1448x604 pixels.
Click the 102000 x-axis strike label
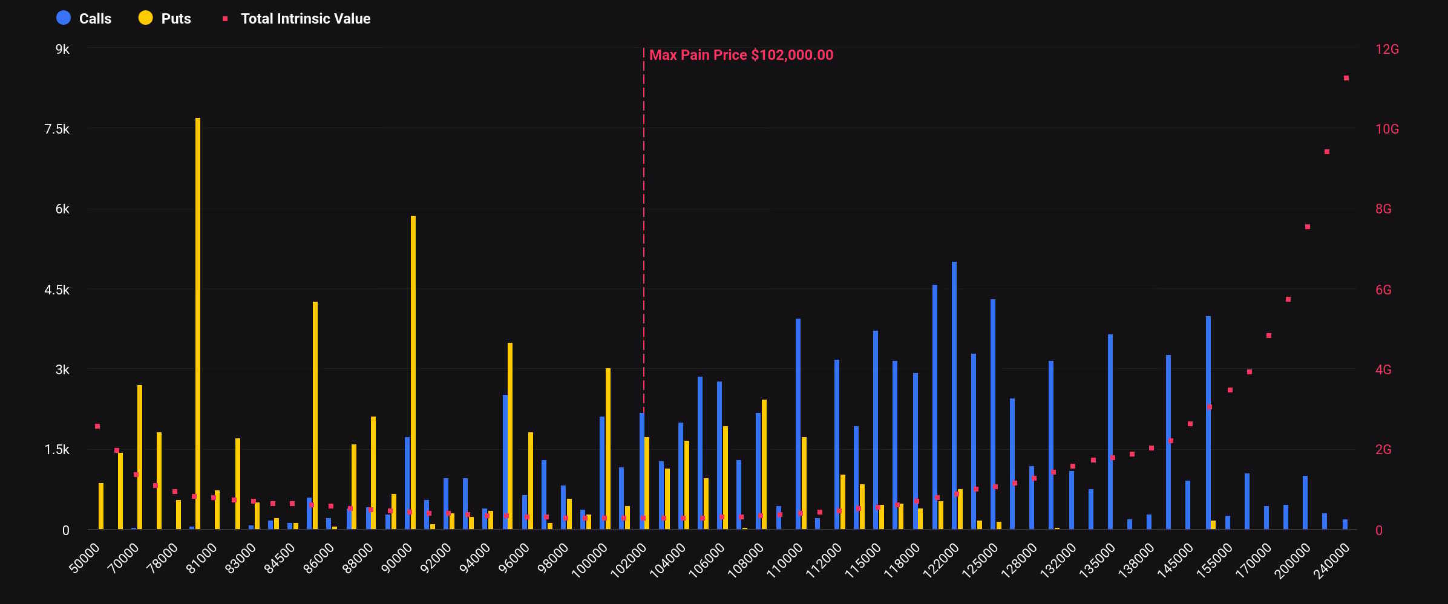coord(629,560)
